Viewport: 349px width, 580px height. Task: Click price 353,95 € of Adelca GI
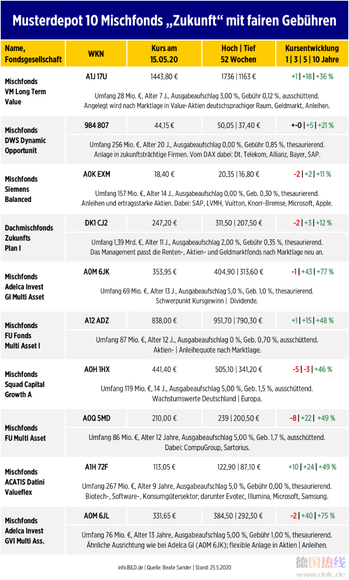point(164,272)
